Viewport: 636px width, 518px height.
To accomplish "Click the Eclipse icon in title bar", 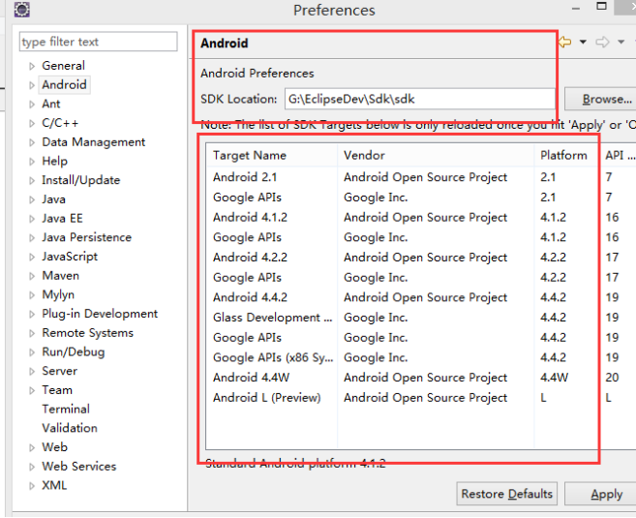I will click(22, 10).
